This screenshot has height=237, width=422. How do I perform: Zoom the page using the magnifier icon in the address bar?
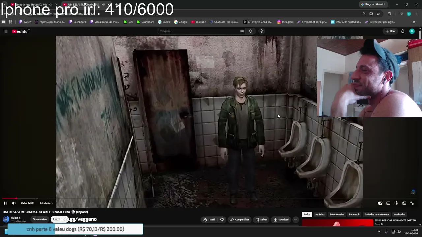point(364,14)
